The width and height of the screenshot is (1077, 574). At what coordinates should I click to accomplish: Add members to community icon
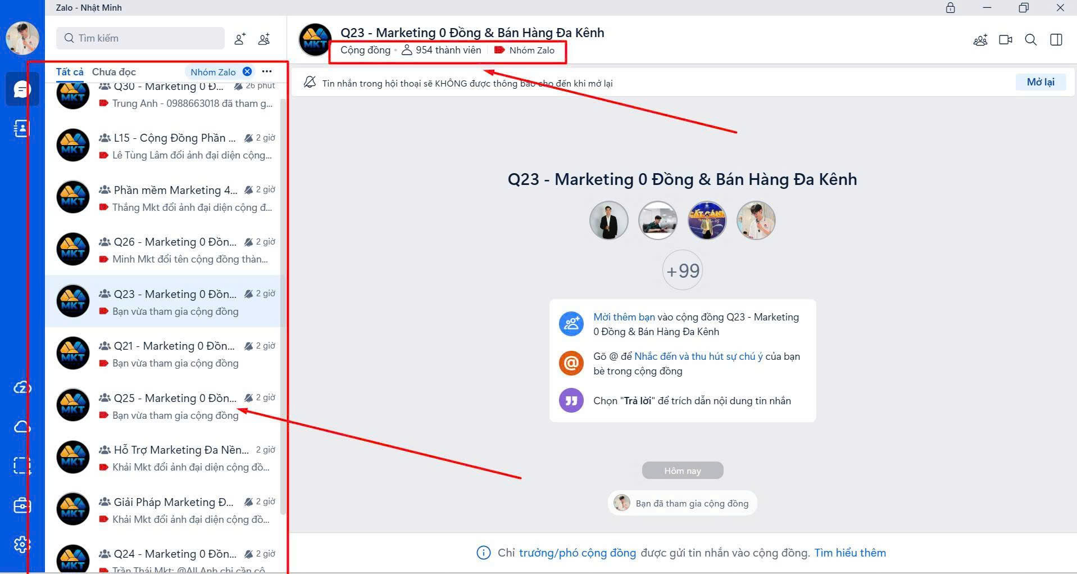coord(980,40)
